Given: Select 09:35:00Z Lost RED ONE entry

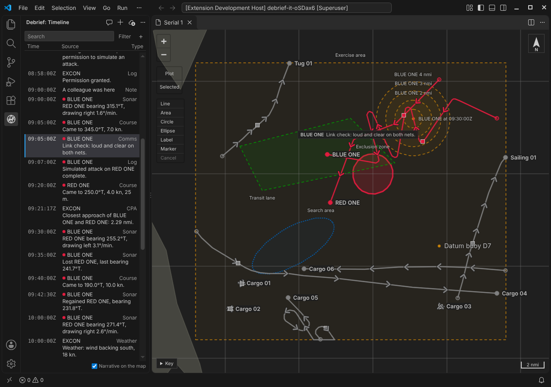Looking at the screenshot, I should 82,262.
